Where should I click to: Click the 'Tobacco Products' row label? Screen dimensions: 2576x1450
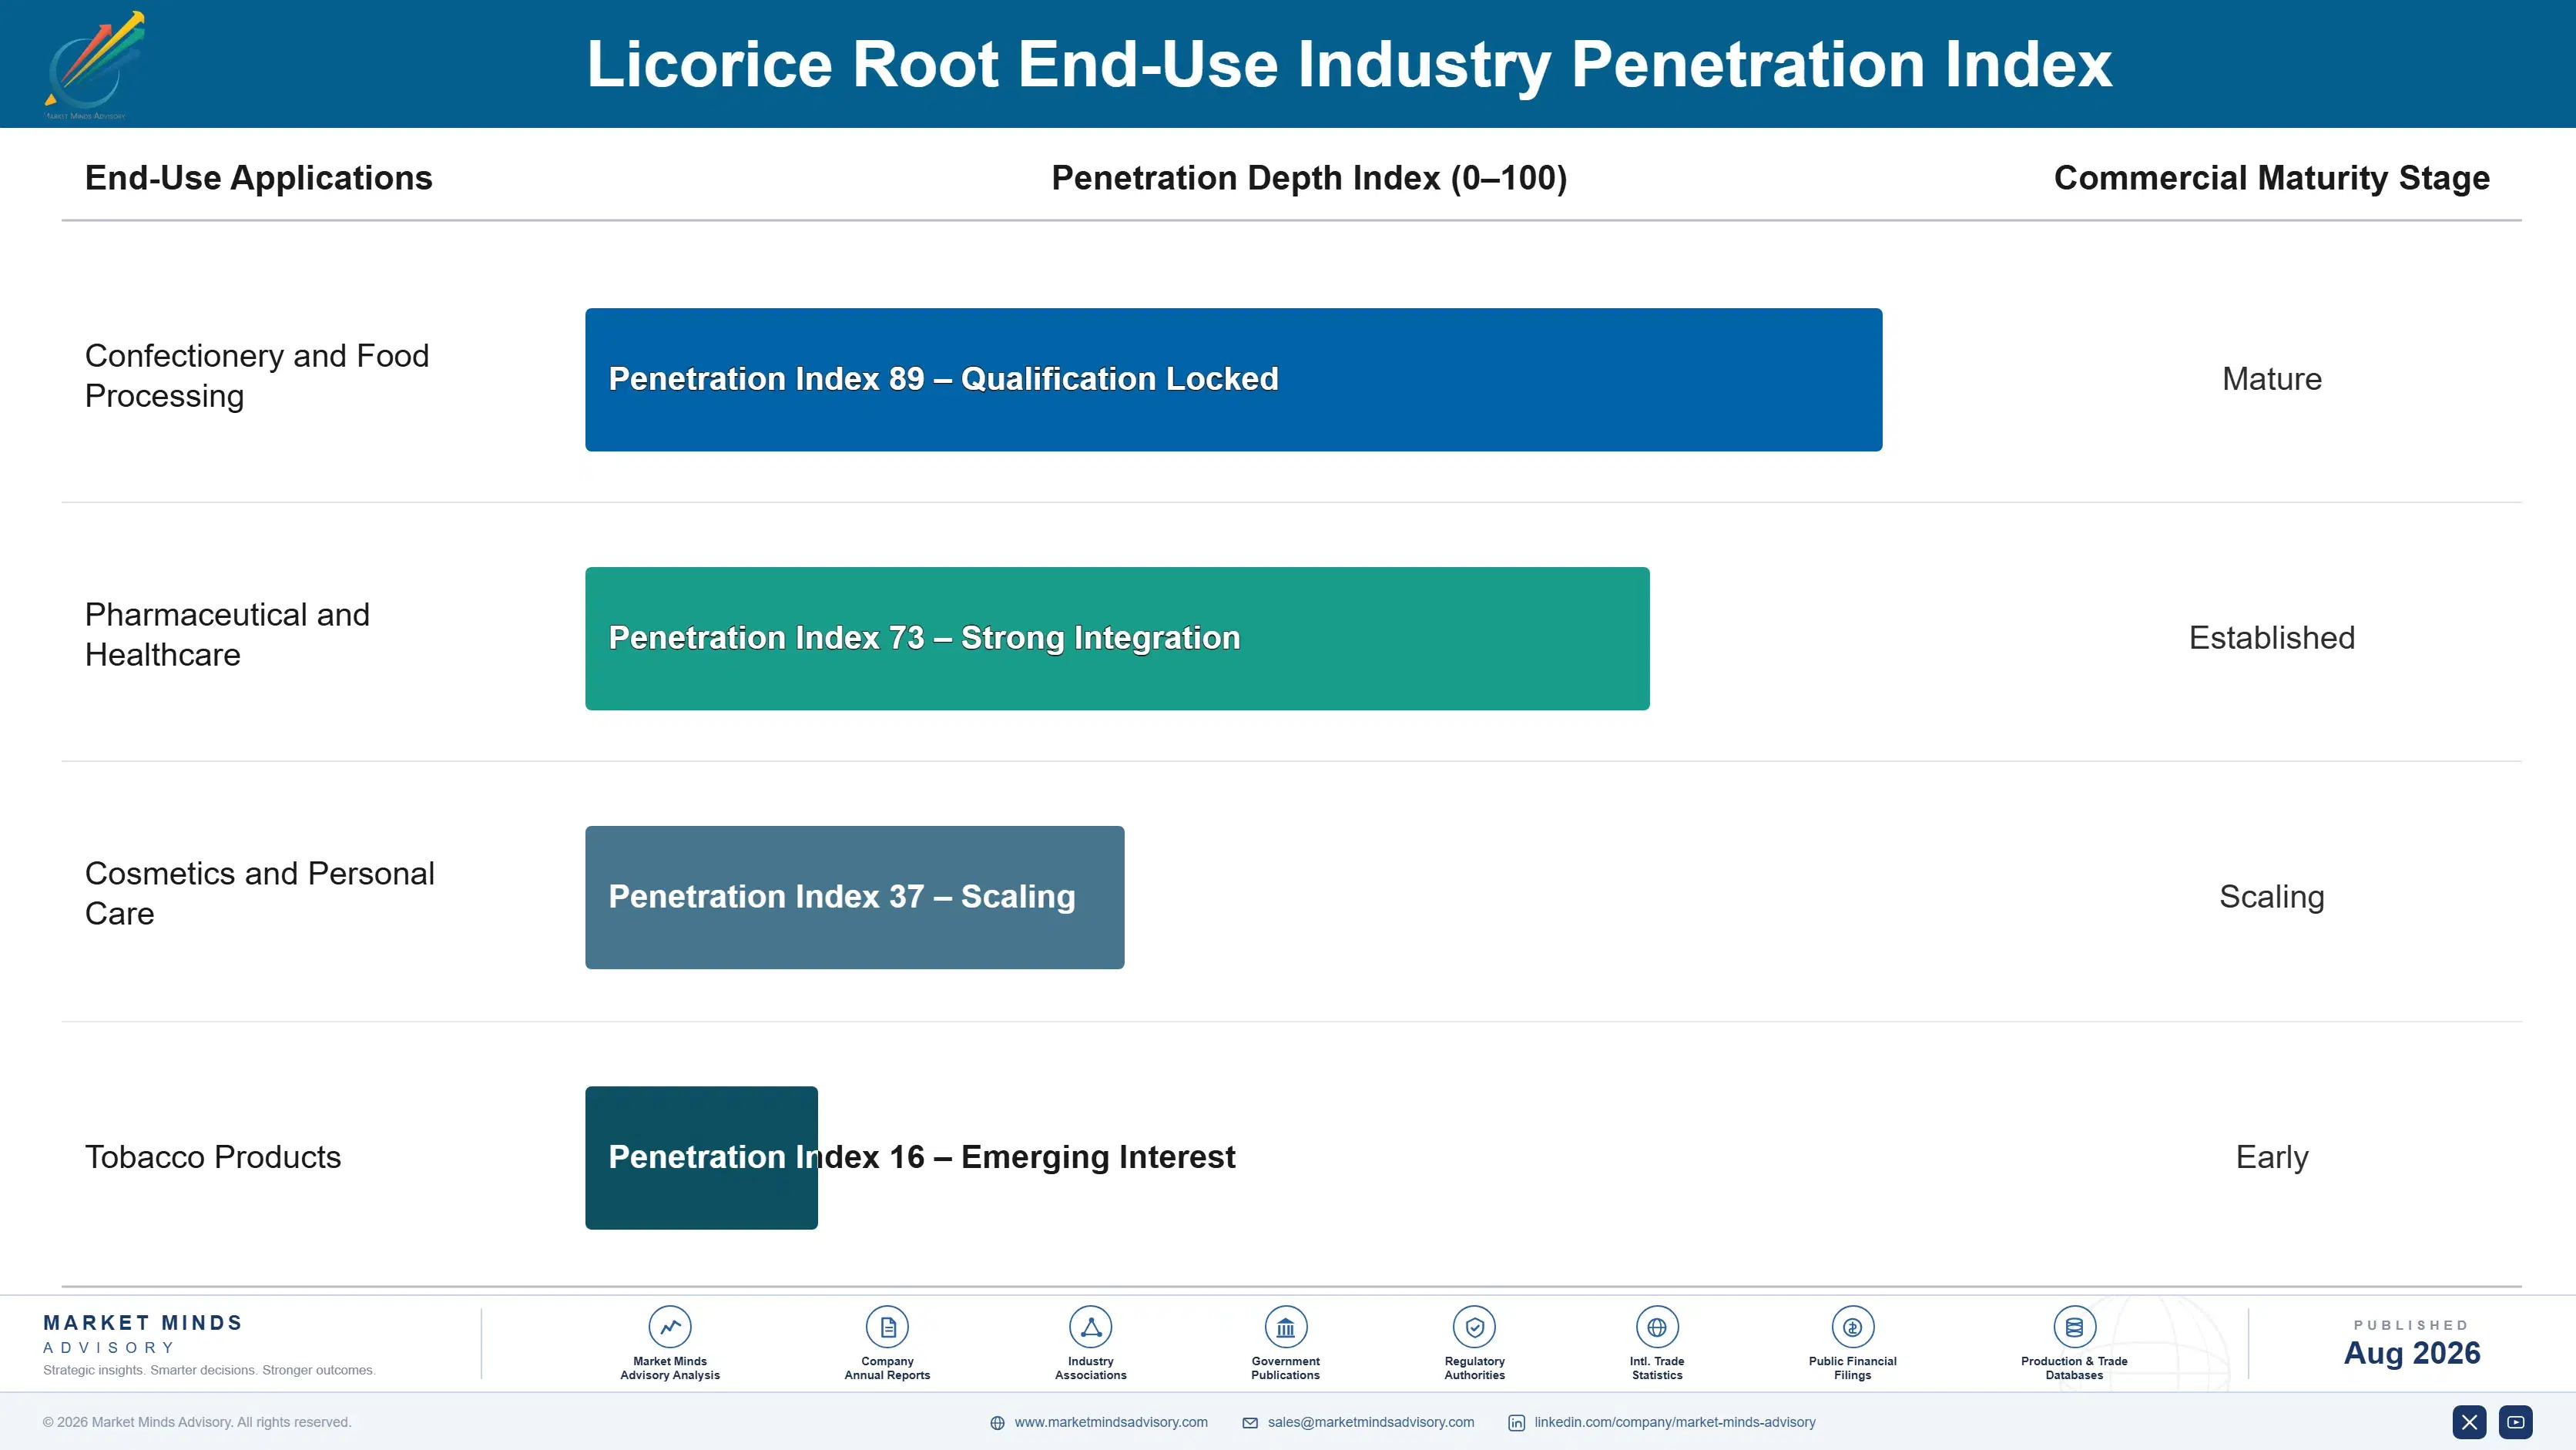click(213, 1157)
